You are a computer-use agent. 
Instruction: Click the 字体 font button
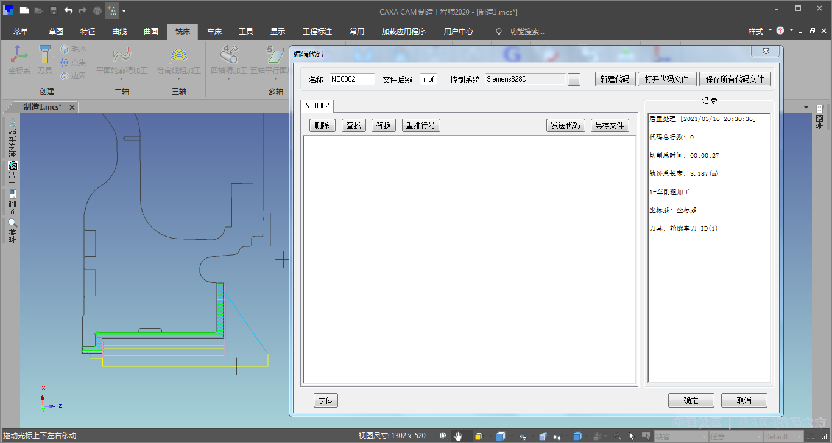pyautogui.click(x=325, y=400)
